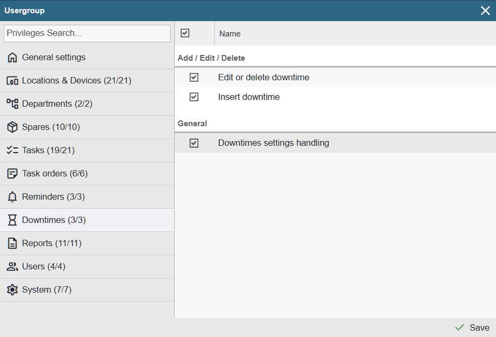The height and width of the screenshot is (337, 496).
Task: Close the Usergroup dialog
Action: tap(485, 11)
